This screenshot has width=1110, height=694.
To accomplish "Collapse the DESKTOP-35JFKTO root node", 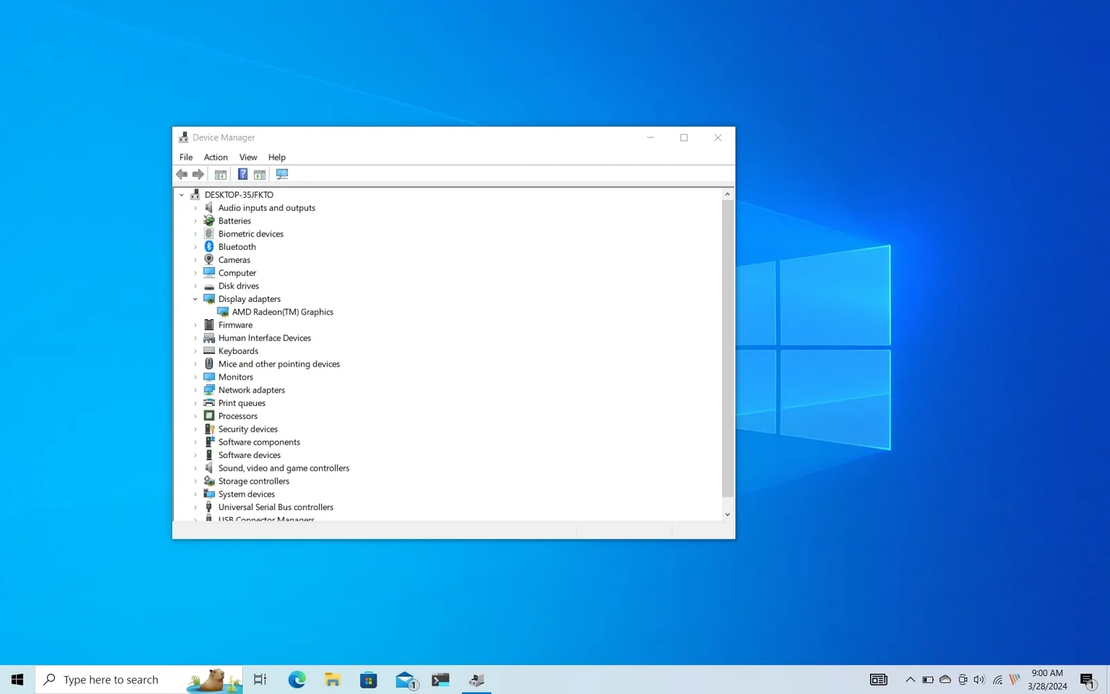I will 182,195.
